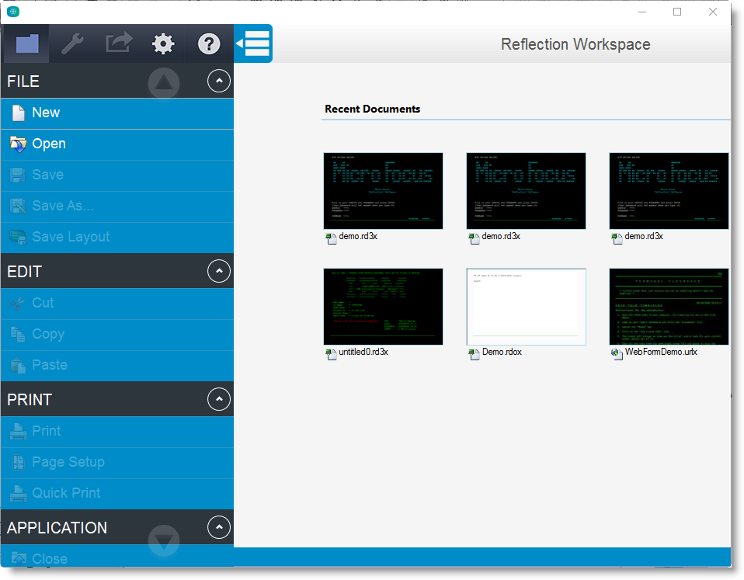
Task: Click the app logo in the title bar
Action: click(13, 12)
